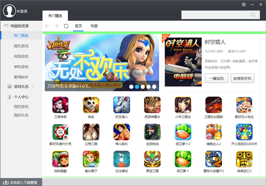Switch to the 首页 tab
This screenshot has height=186, width=266.
(78, 26)
